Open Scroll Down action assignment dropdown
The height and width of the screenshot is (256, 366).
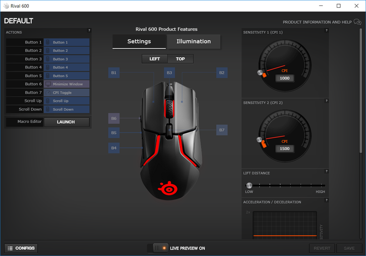pyautogui.click(x=66, y=109)
